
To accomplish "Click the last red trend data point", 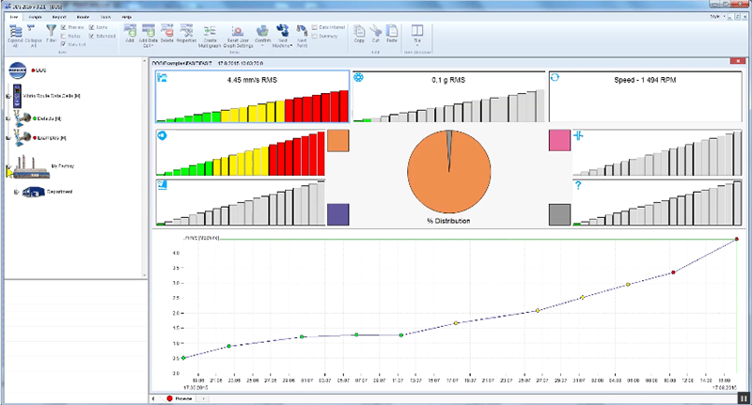I will click(x=734, y=240).
